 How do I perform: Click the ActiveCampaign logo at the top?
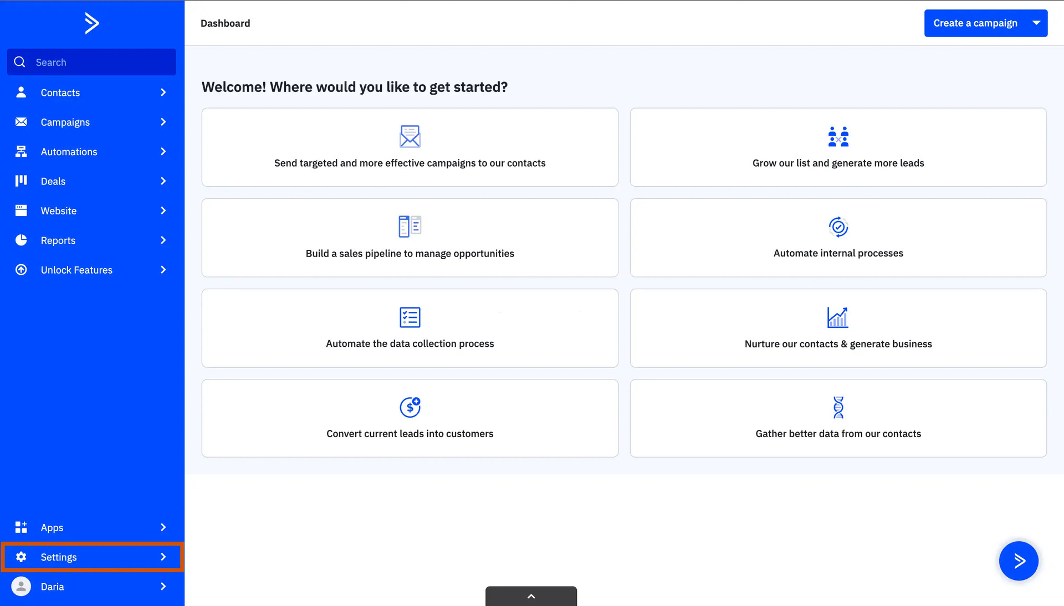[92, 23]
